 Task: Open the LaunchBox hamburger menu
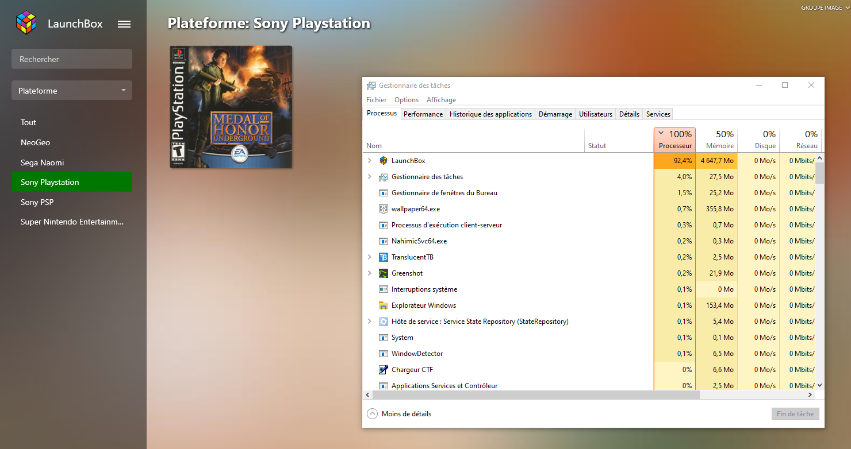click(x=124, y=24)
